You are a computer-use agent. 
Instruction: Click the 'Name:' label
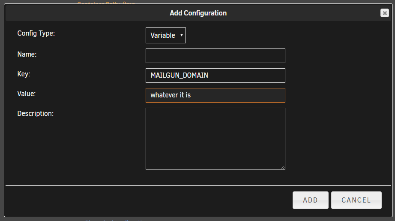point(27,54)
